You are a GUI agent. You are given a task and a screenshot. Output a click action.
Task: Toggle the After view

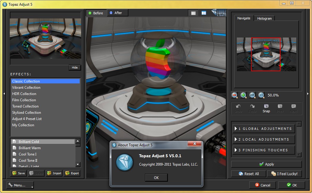[x=117, y=13]
